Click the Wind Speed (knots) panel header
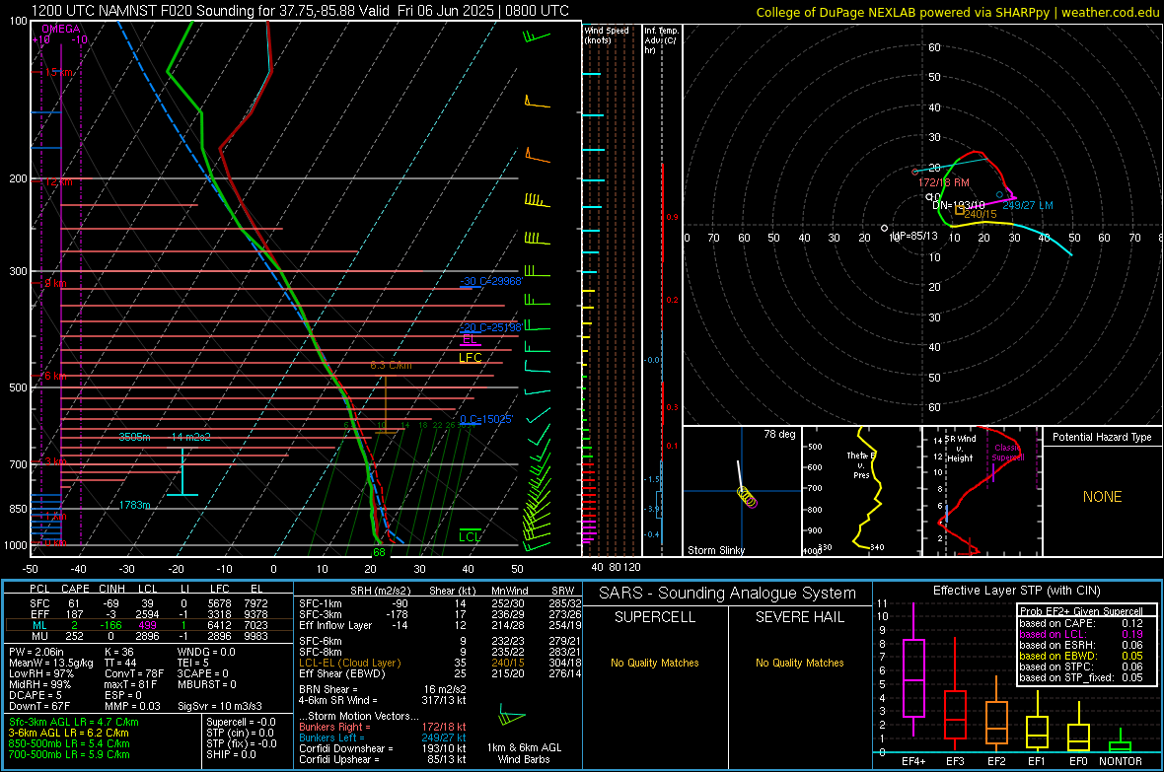 [x=607, y=35]
